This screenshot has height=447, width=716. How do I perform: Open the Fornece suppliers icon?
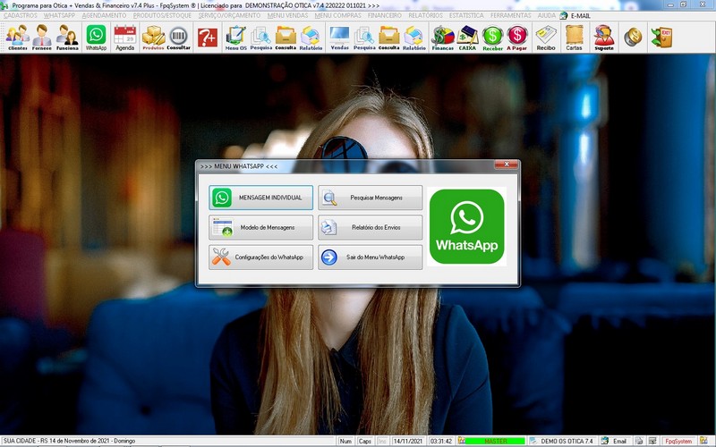point(41,38)
